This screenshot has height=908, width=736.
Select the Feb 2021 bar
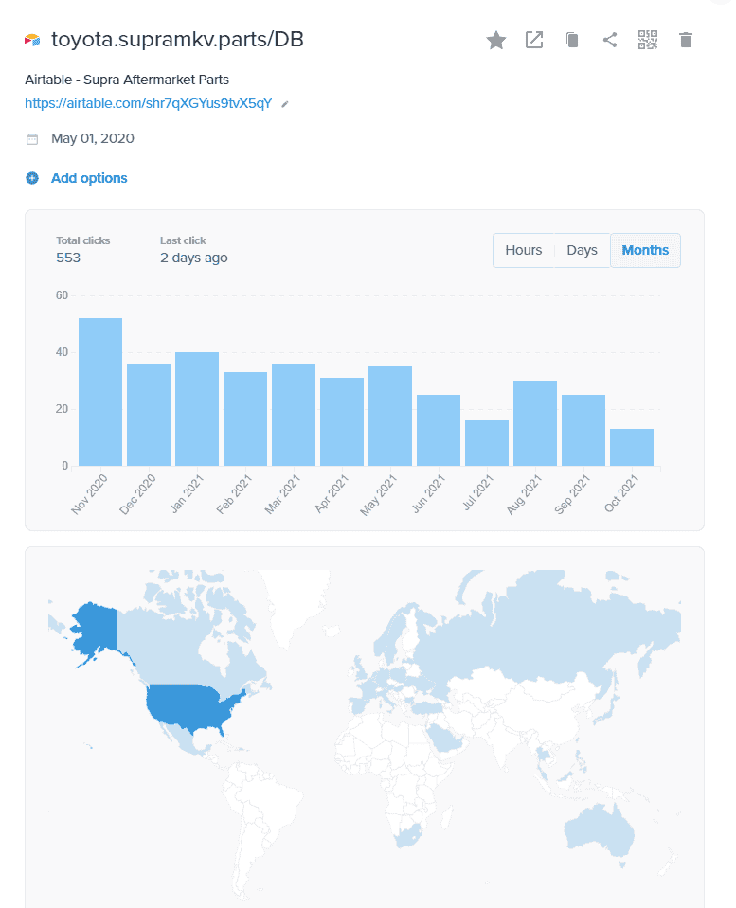pos(245,418)
